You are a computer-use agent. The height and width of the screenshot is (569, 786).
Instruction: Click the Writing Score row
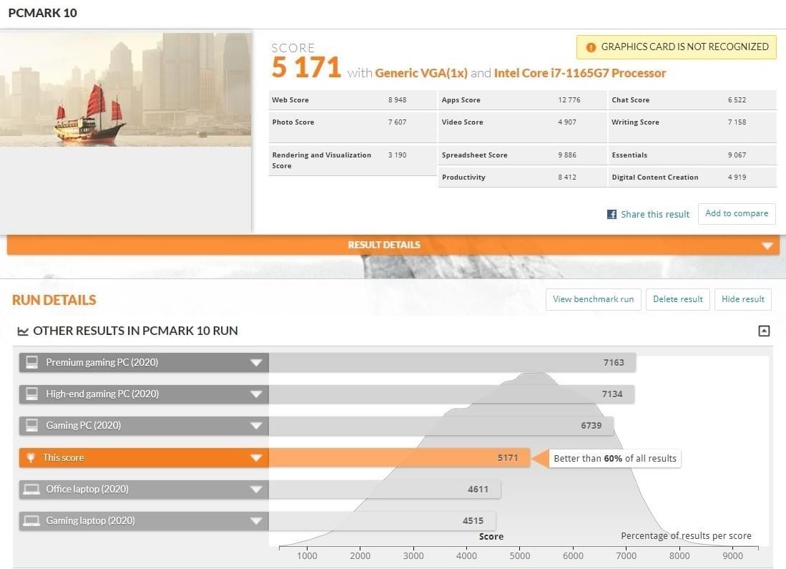tap(693, 127)
